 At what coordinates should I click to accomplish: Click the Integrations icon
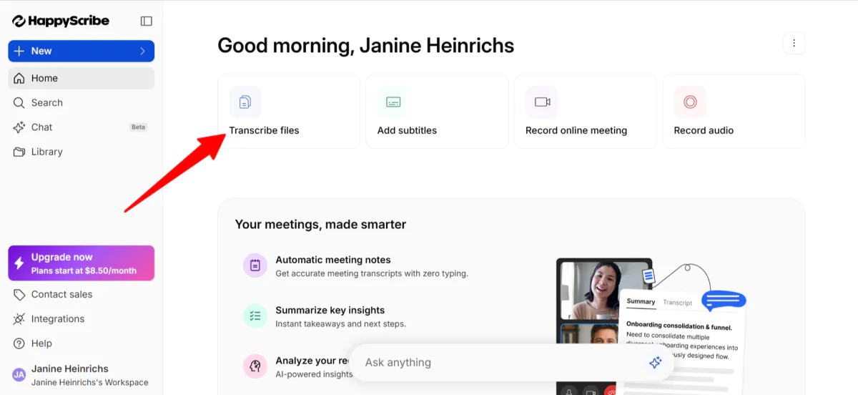19,318
